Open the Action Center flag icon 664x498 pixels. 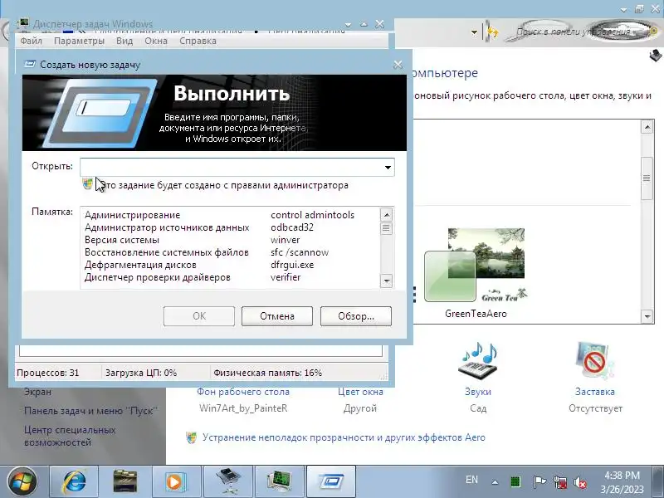(539, 482)
